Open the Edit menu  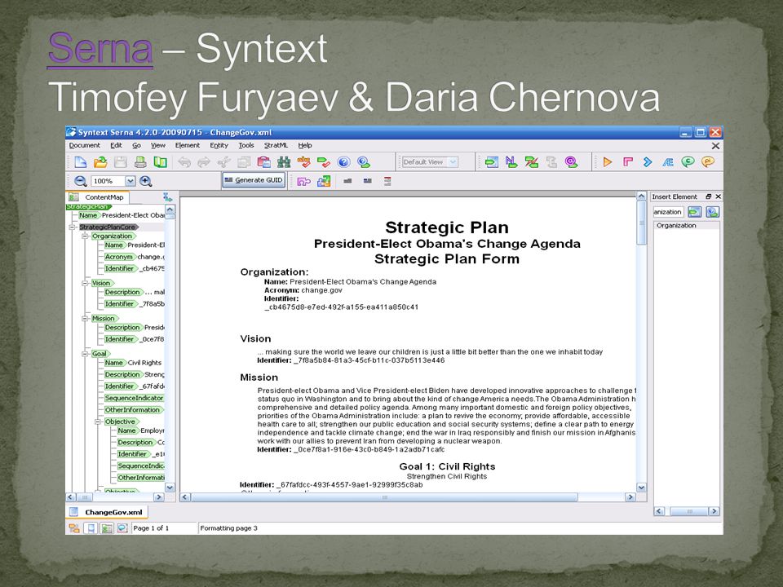pos(116,145)
